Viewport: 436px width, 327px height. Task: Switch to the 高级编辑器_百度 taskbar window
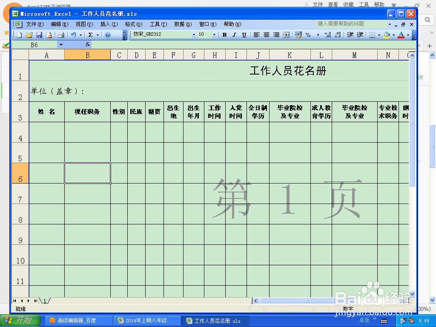[78, 320]
